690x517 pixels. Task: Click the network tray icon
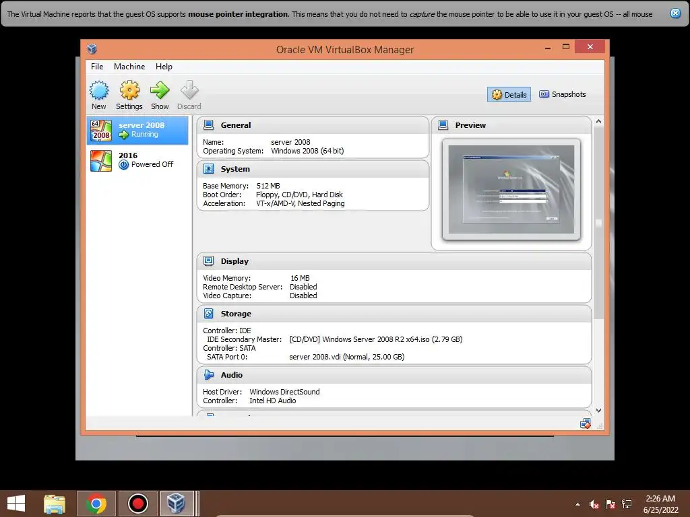tap(627, 504)
